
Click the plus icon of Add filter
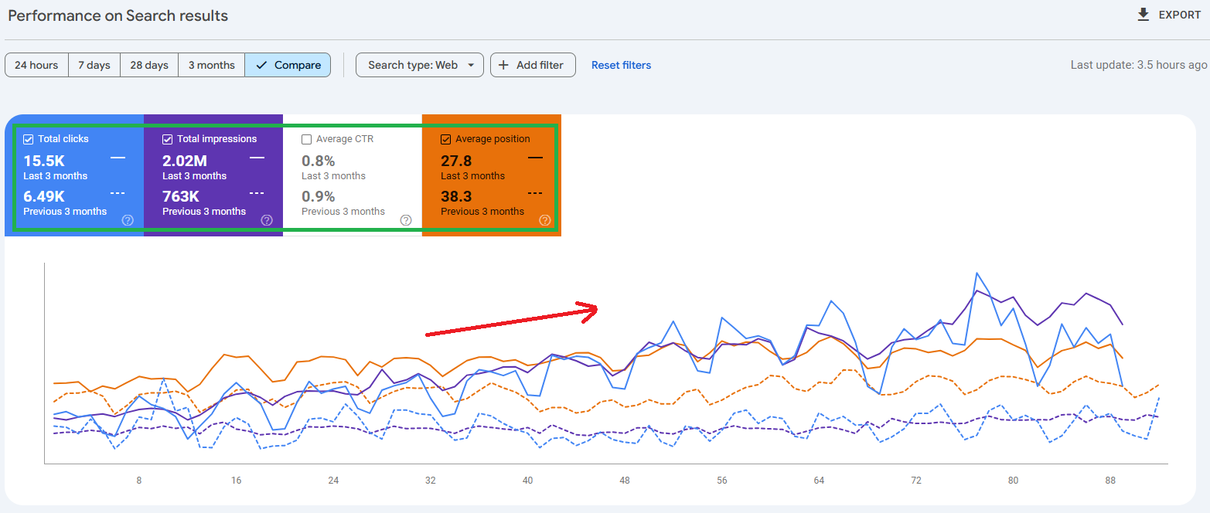[503, 65]
